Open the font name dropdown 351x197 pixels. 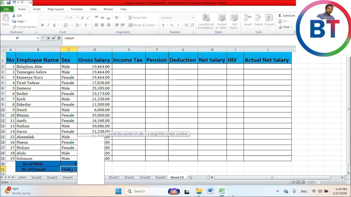tap(66, 18)
